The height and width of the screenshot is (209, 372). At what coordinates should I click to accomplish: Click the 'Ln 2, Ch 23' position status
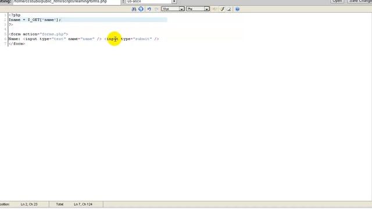[x=29, y=204]
